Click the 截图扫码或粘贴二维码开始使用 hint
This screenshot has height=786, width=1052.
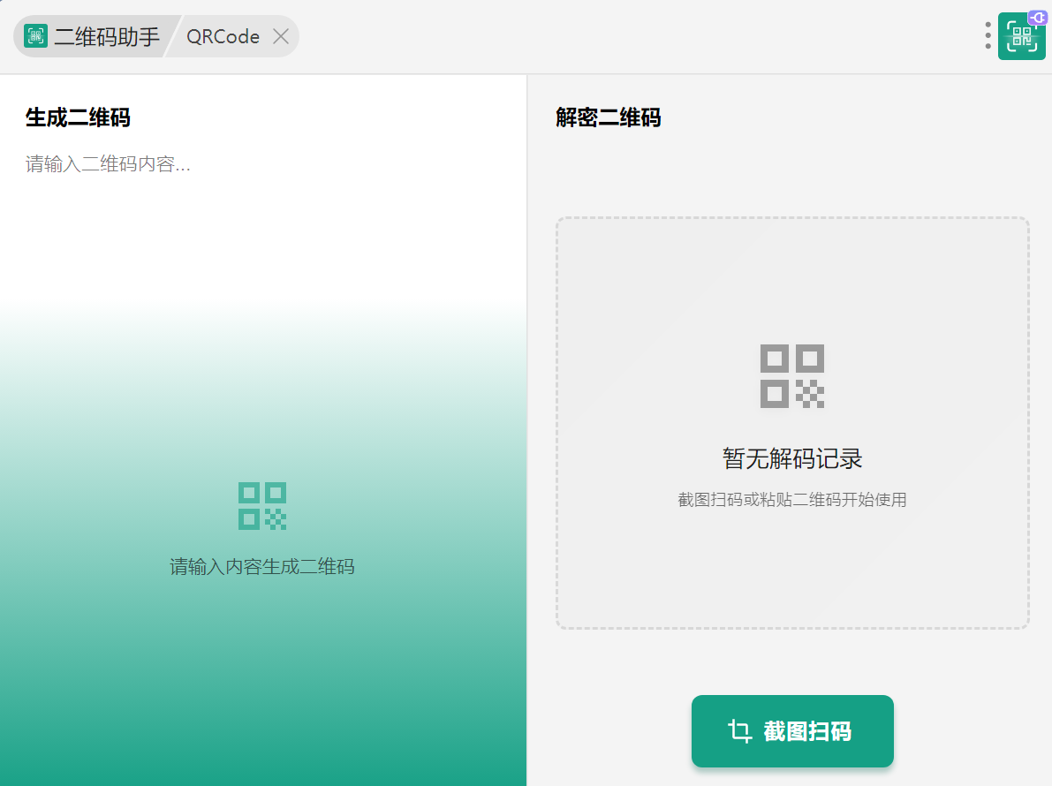pyautogui.click(x=792, y=500)
